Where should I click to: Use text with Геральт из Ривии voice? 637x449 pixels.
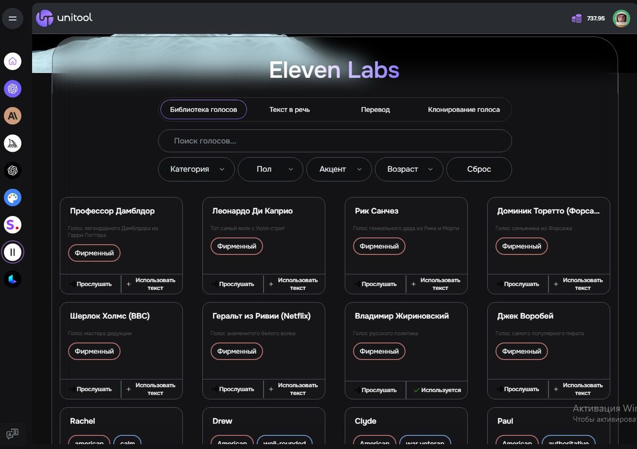(x=294, y=389)
